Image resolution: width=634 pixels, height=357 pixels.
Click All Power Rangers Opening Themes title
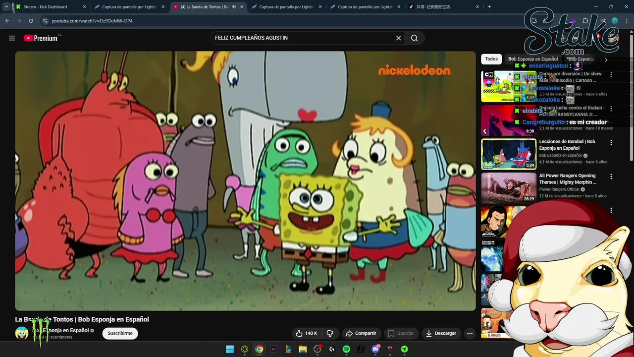(568, 179)
